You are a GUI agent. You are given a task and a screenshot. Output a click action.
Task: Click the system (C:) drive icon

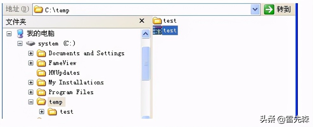(x=31, y=43)
